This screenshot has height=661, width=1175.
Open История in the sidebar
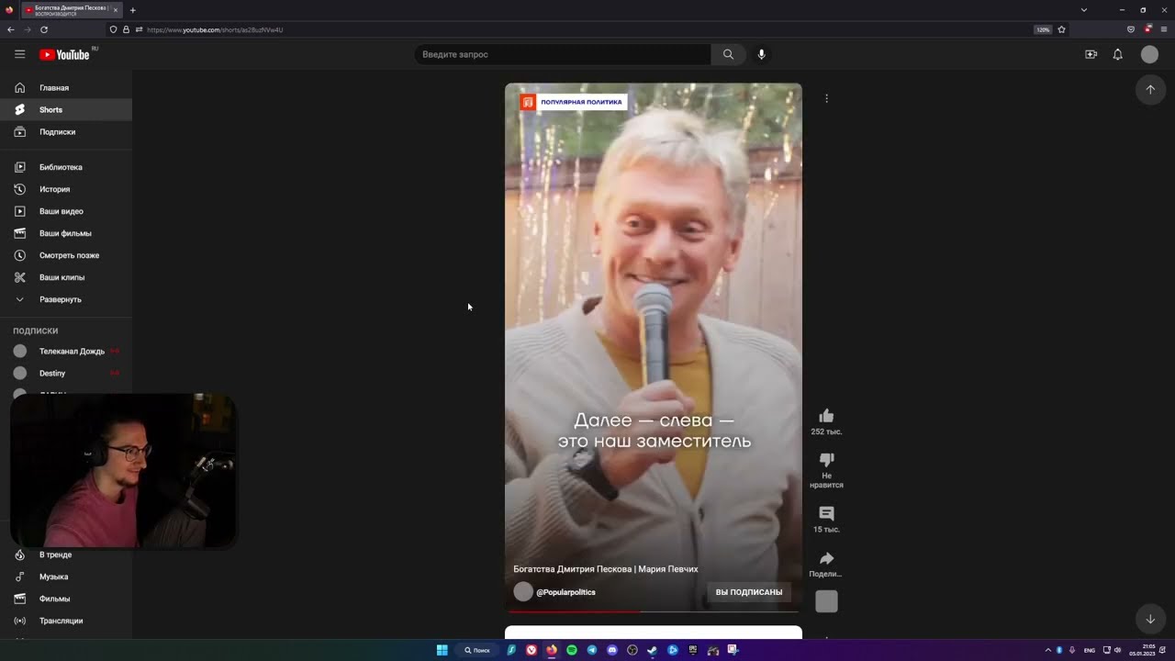tap(66, 189)
